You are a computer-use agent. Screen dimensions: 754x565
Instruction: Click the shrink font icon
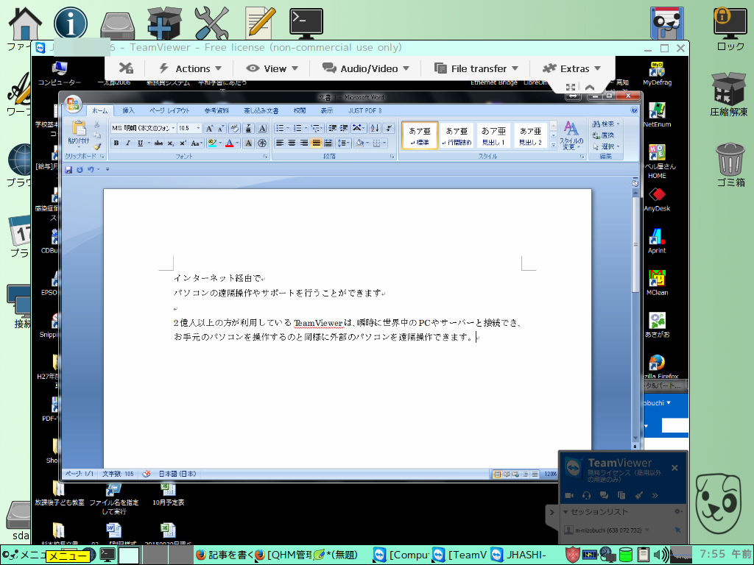221,128
